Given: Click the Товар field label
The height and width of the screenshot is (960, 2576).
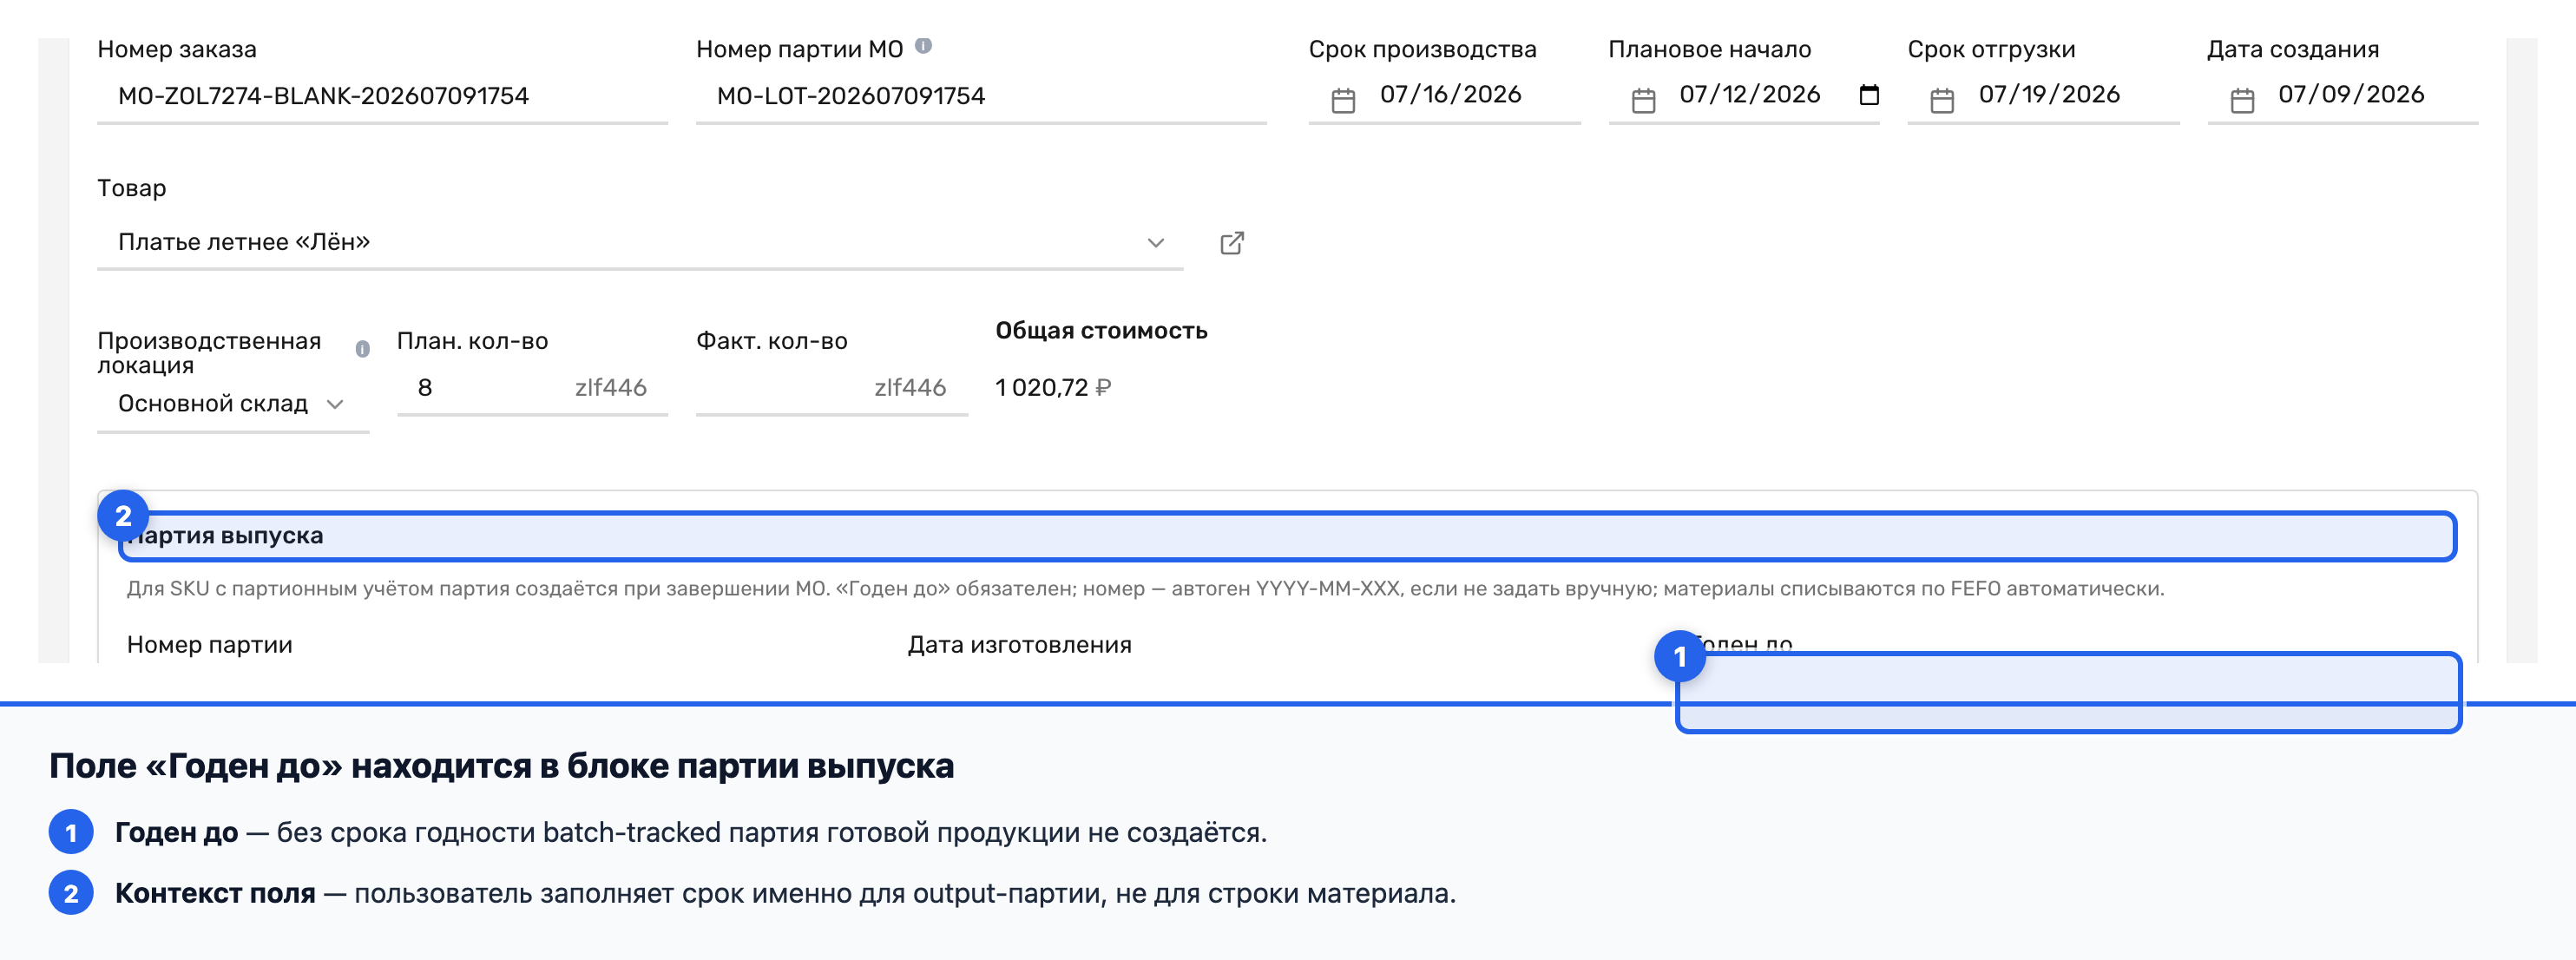Looking at the screenshot, I should [132, 188].
